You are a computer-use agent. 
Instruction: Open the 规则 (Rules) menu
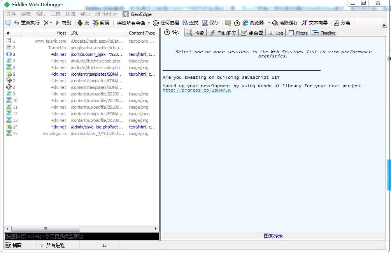tap(40, 14)
